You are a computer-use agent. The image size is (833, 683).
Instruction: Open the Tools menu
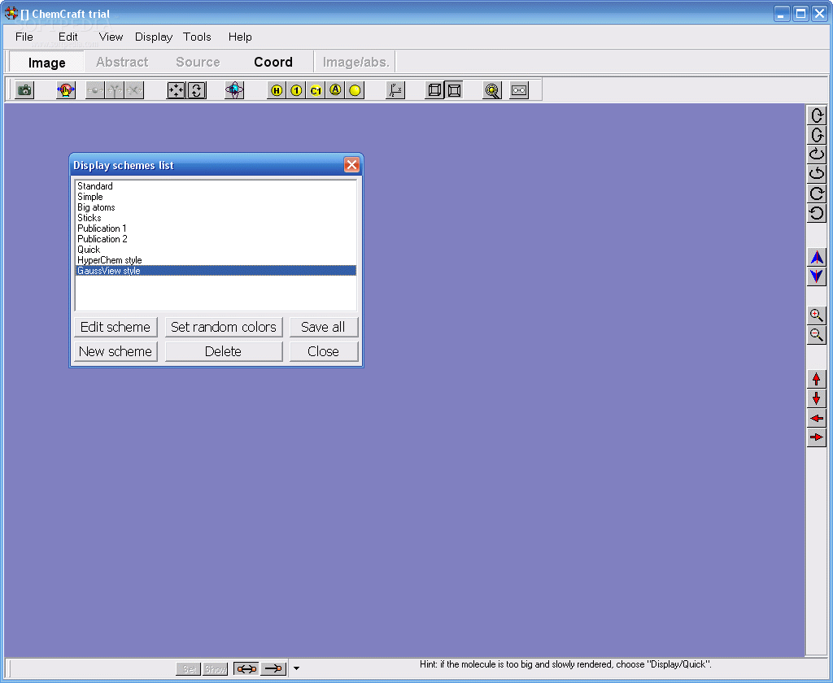tap(197, 37)
